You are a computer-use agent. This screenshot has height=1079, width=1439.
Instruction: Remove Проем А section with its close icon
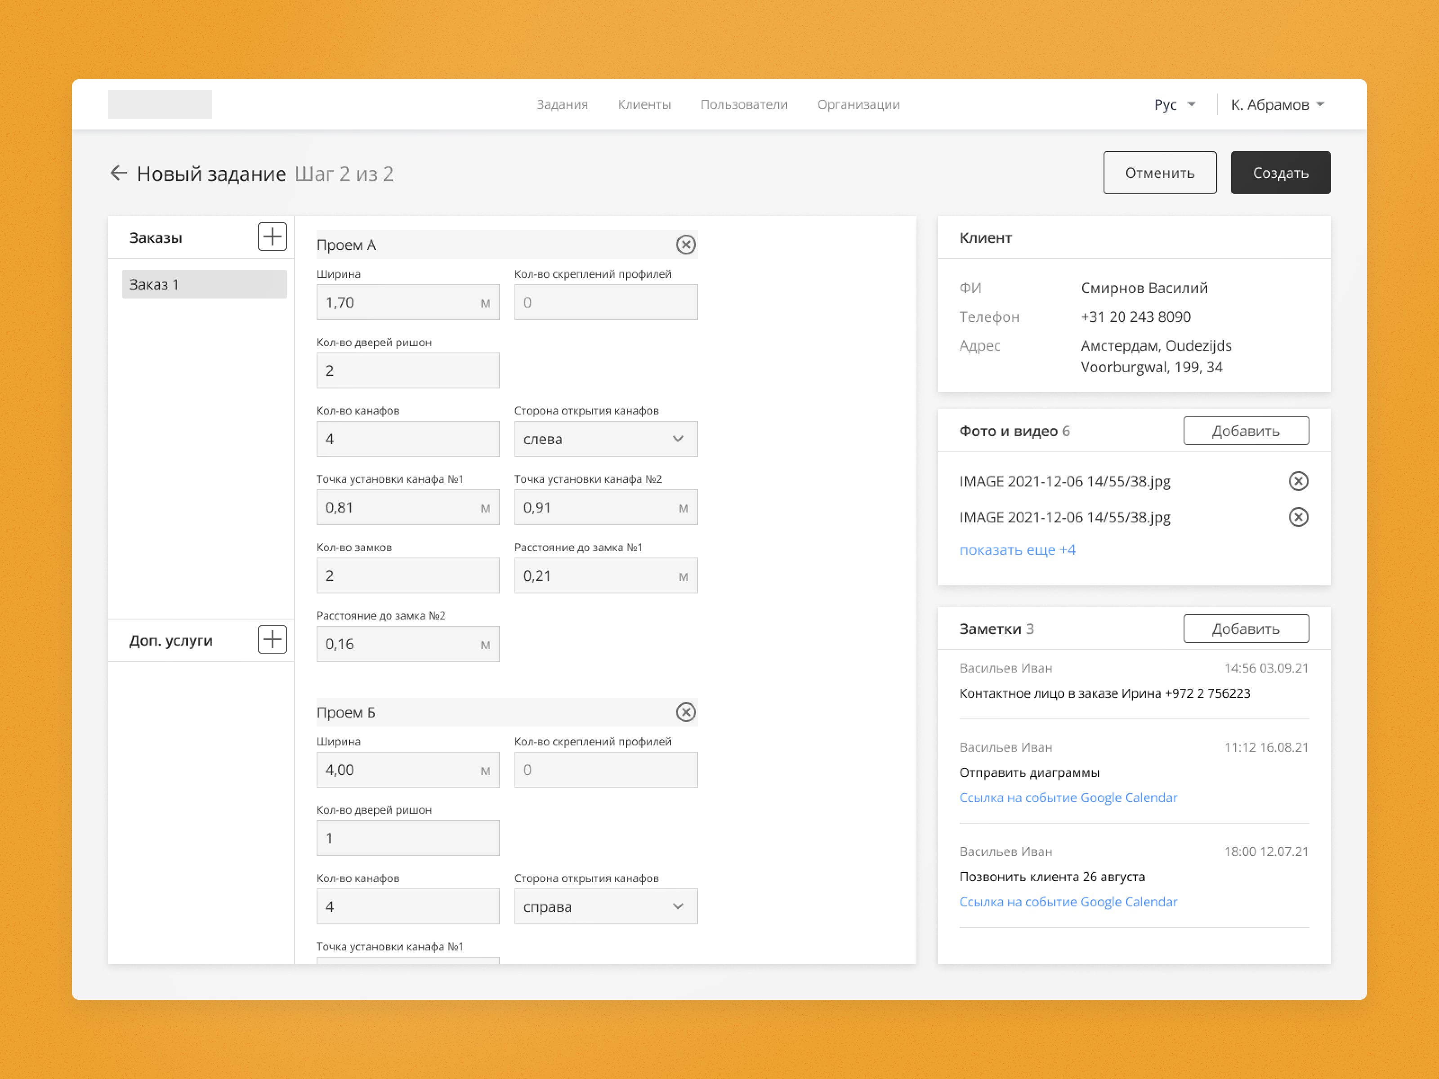click(686, 245)
